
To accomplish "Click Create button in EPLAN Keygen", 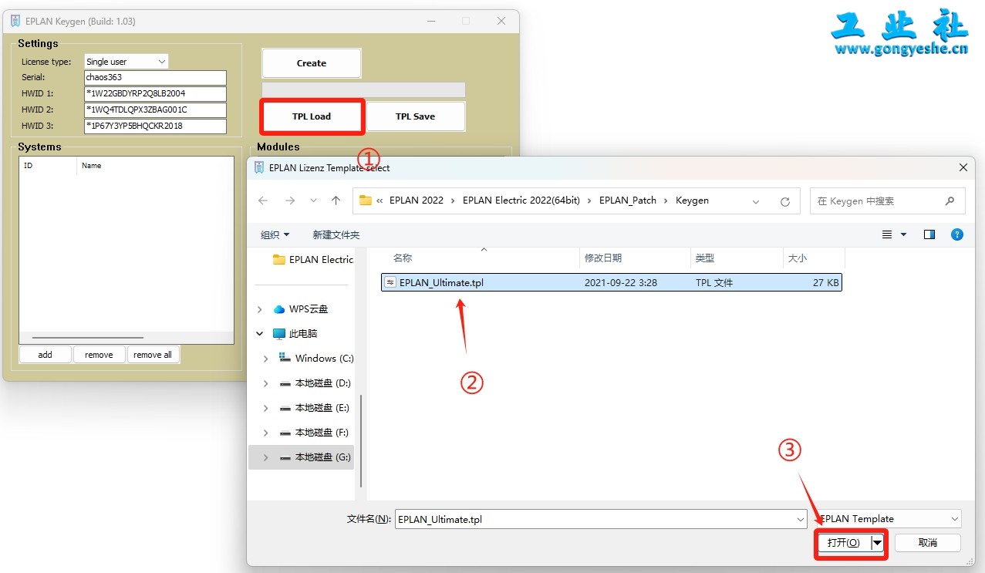I will (x=312, y=63).
